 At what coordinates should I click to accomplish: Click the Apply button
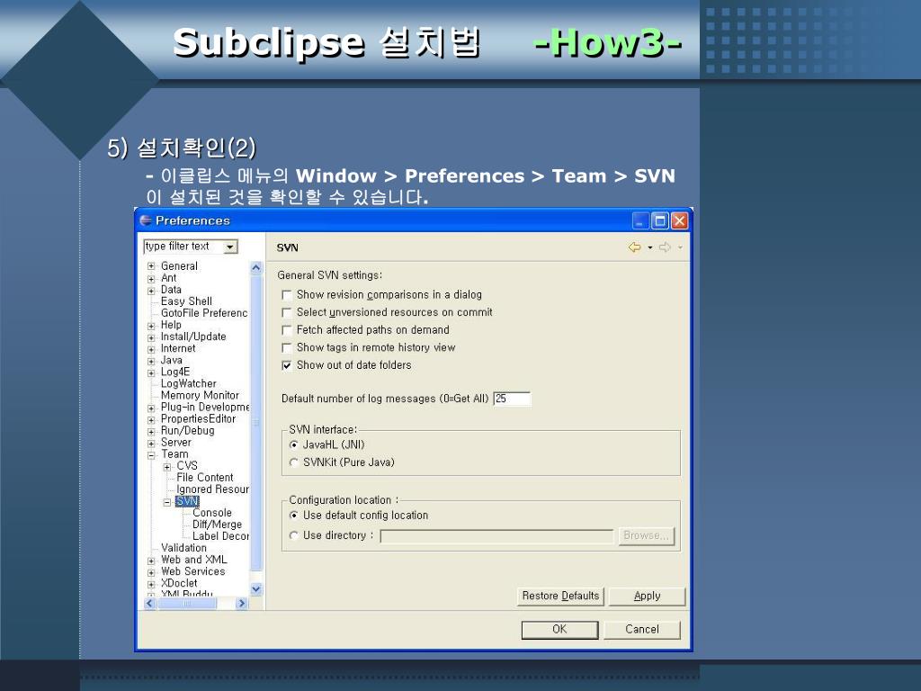(x=648, y=596)
